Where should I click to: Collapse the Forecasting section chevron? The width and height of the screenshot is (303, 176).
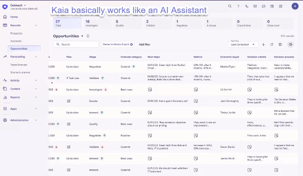click(x=36, y=57)
